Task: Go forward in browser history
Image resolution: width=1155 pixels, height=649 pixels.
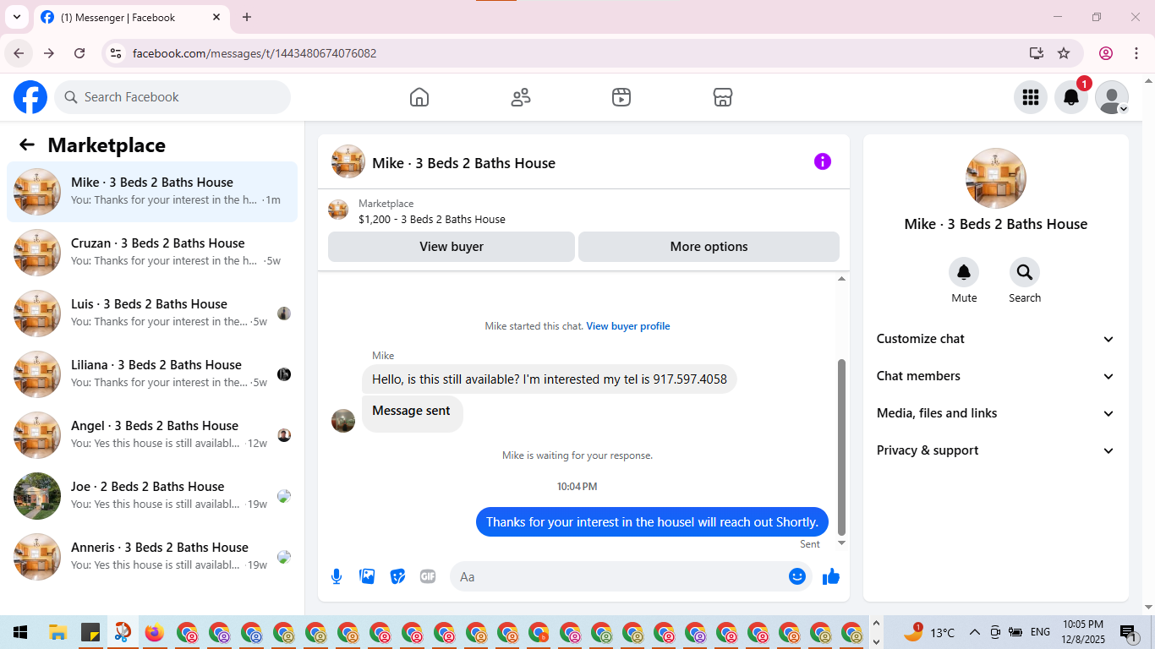Action: pos(49,53)
